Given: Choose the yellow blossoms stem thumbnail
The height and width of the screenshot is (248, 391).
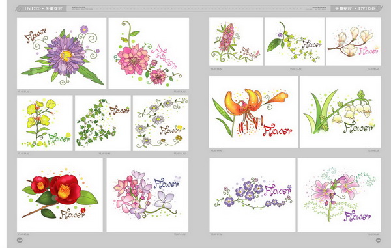Looking at the screenshot, I should [x=44, y=123].
